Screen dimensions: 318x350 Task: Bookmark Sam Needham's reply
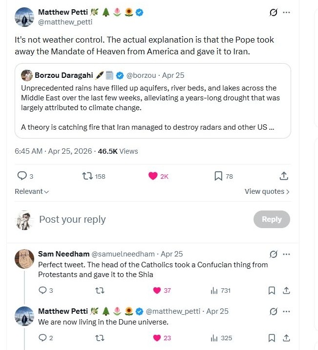[x=272, y=290]
